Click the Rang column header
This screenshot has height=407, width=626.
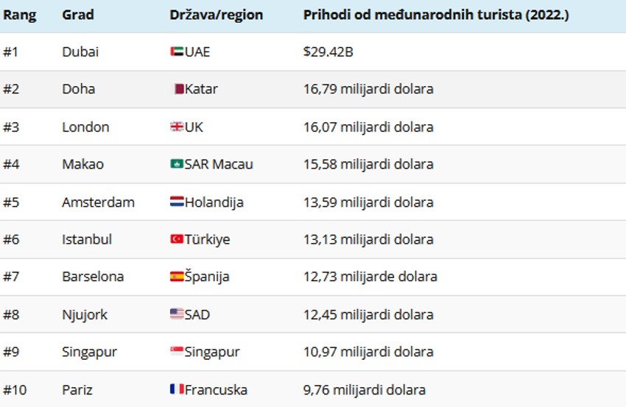[20, 15]
